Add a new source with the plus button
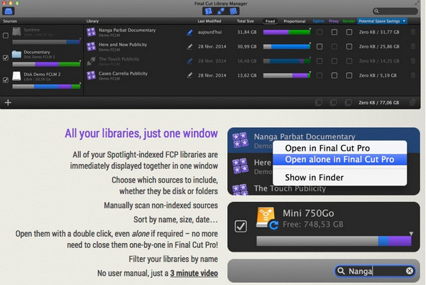Viewport: 426px width, 285px height. click(x=8, y=102)
